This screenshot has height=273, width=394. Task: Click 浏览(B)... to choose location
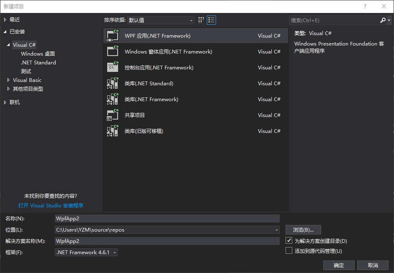tap(303, 230)
